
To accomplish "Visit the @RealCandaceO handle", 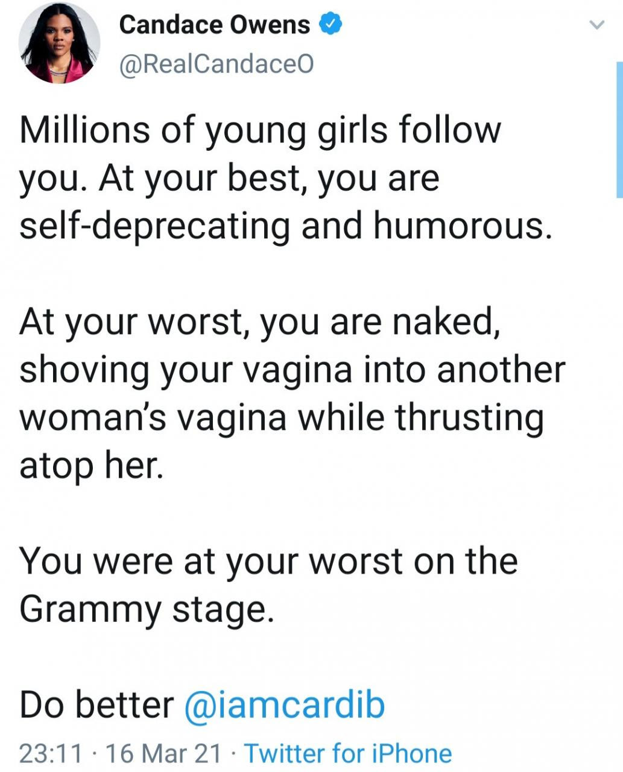I will [x=217, y=65].
